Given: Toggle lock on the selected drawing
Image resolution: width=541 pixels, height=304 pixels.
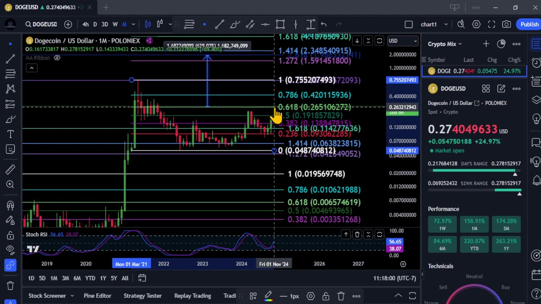Looking at the screenshot, I should coord(326,296).
